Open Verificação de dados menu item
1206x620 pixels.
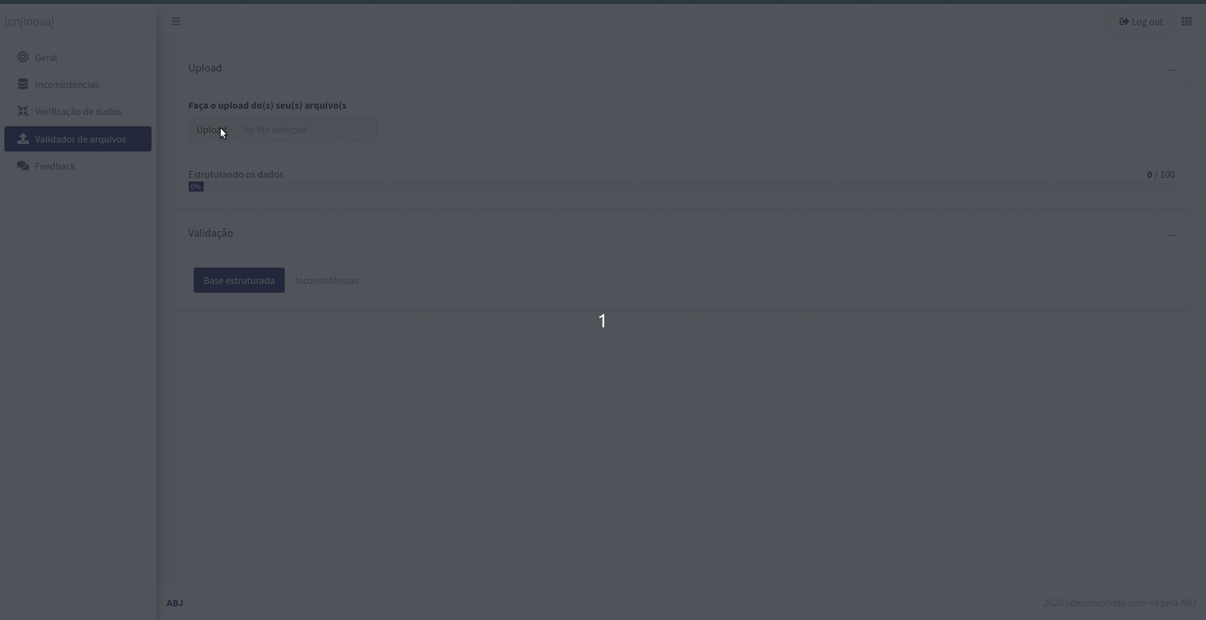[78, 111]
